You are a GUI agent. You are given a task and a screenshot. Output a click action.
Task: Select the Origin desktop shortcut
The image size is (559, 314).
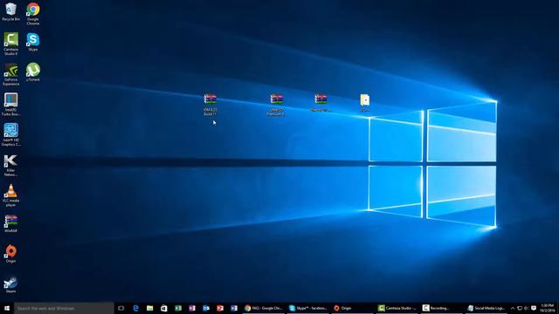pyautogui.click(x=10, y=254)
